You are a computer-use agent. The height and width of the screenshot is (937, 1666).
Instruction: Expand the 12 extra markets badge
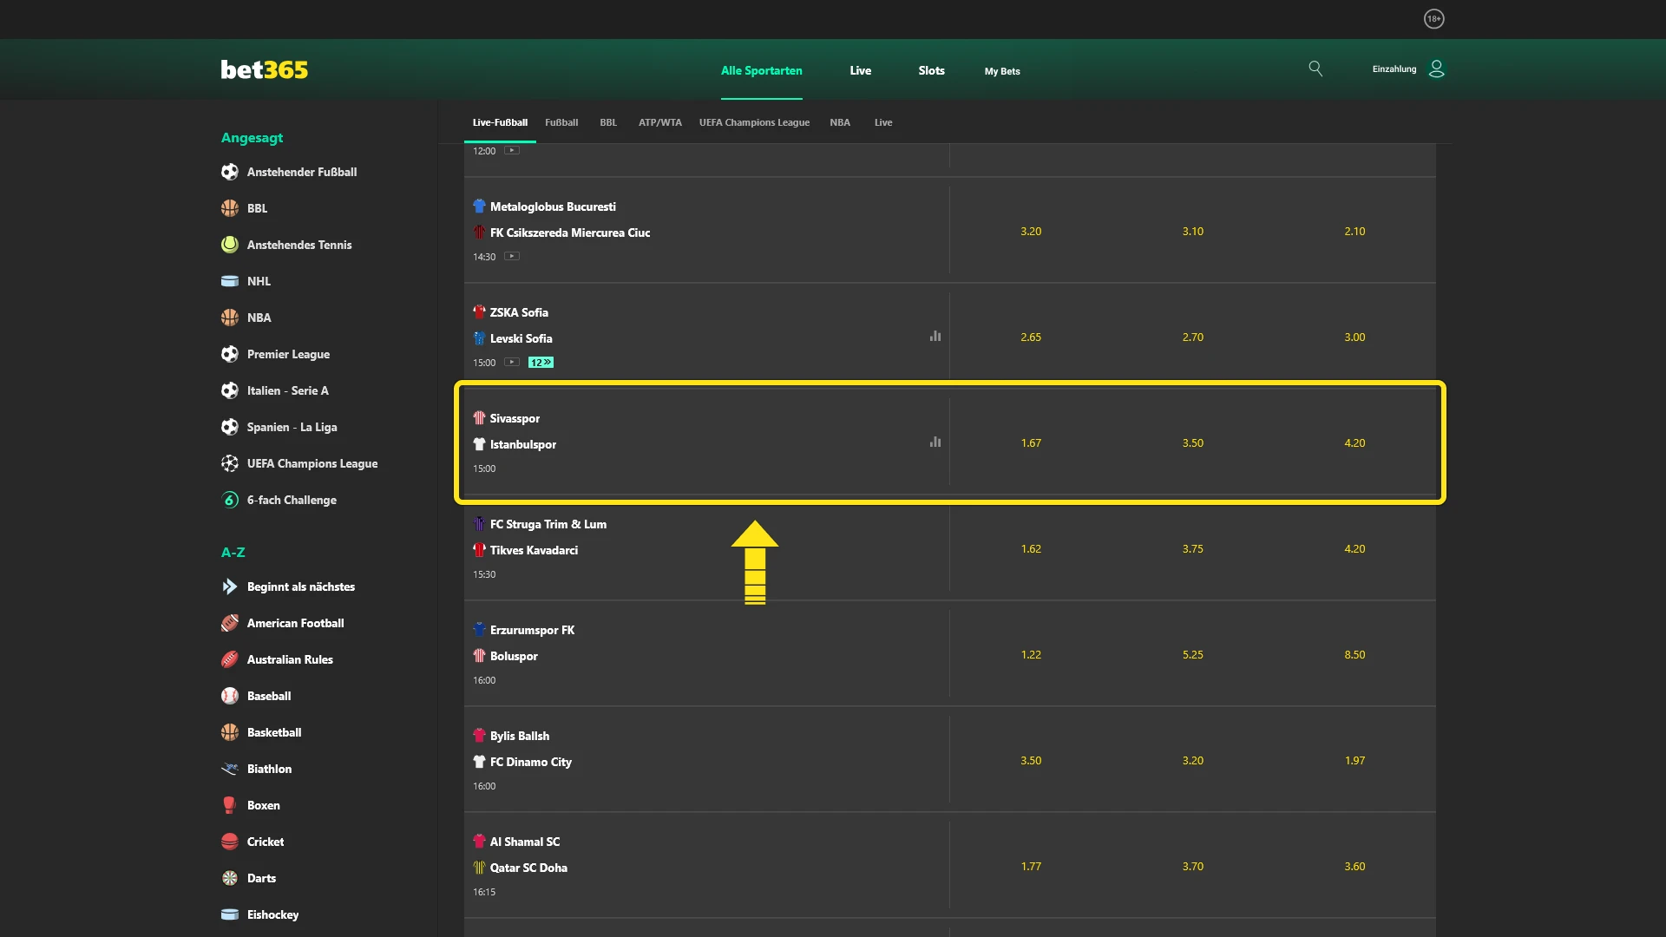(x=540, y=363)
